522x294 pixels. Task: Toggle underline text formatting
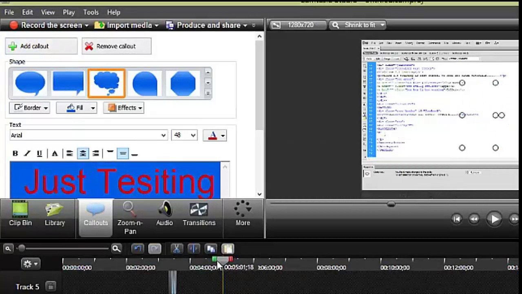[x=39, y=153]
